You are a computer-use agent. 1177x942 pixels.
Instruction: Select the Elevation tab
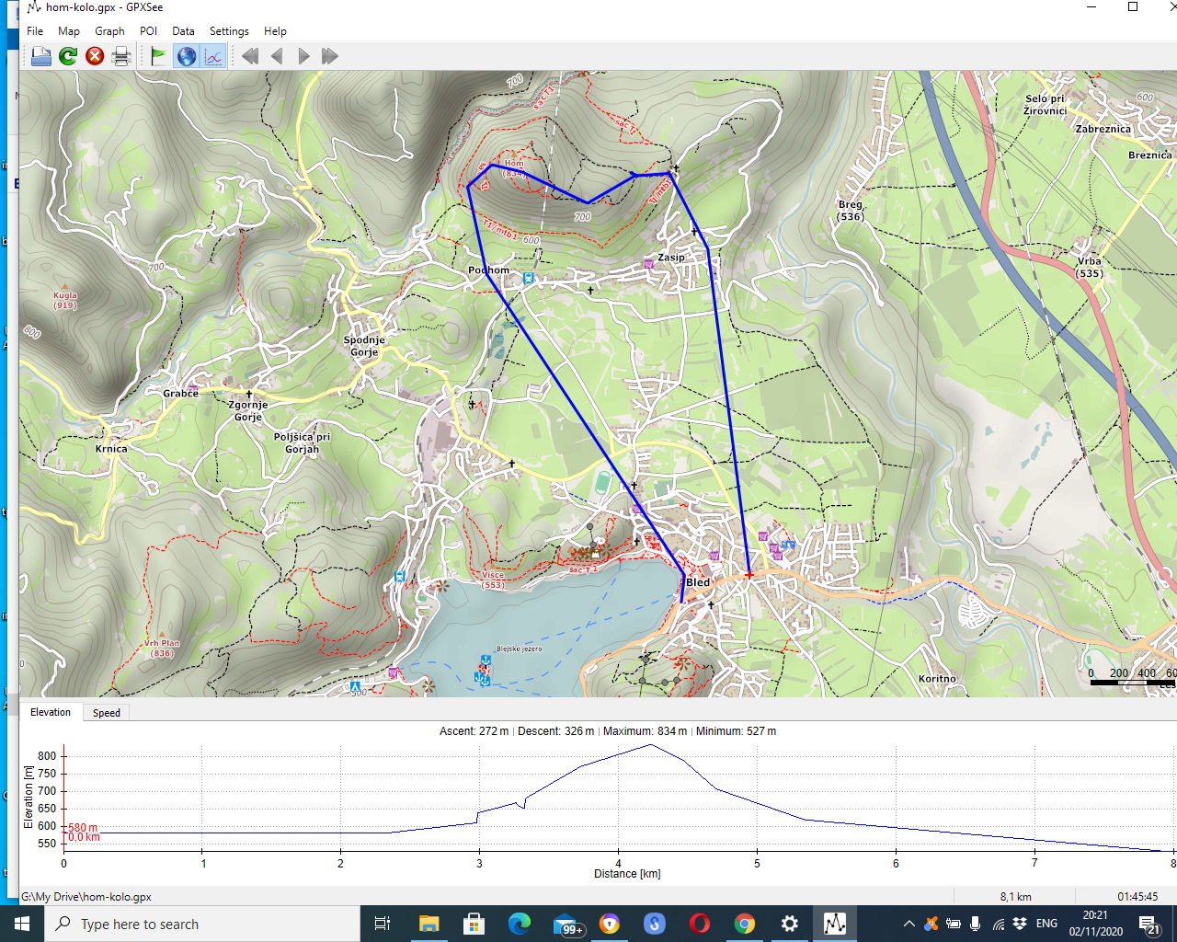51,713
